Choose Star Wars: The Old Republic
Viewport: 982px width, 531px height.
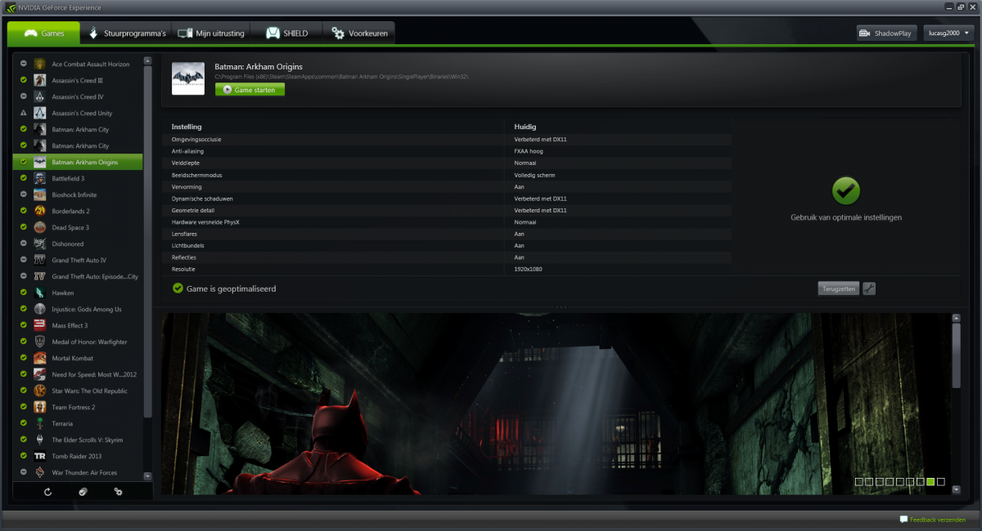tap(78, 391)
